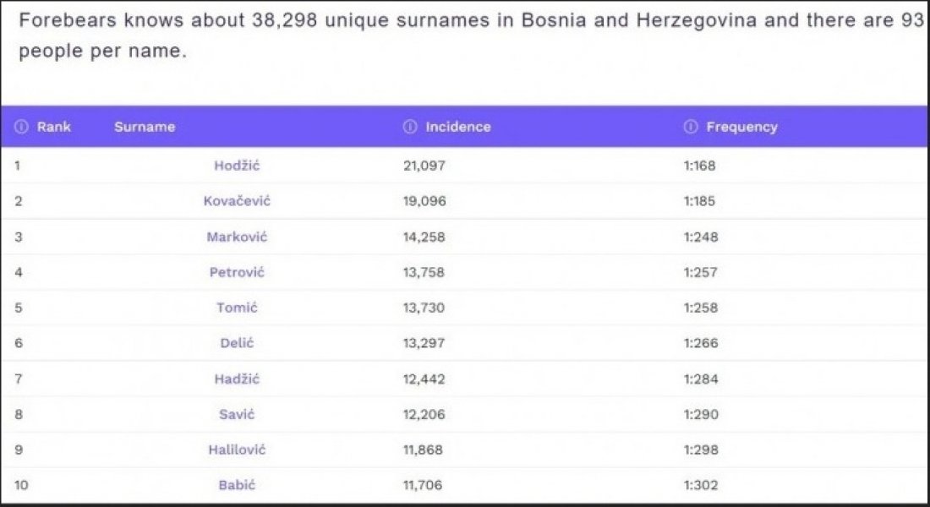Click the rank number 5 cell

point(18,308)
